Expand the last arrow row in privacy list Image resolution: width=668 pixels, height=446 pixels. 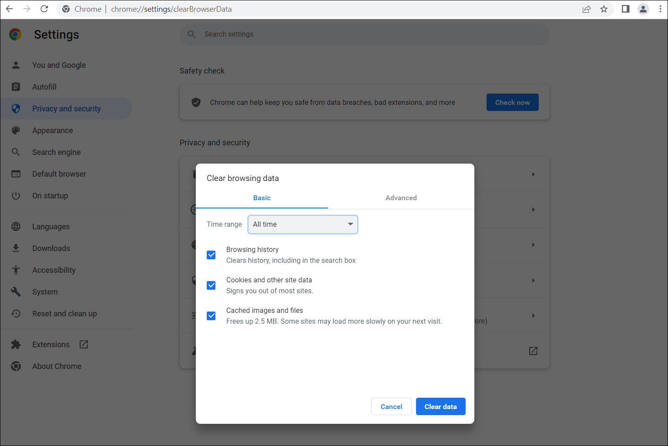click(533, 315)
